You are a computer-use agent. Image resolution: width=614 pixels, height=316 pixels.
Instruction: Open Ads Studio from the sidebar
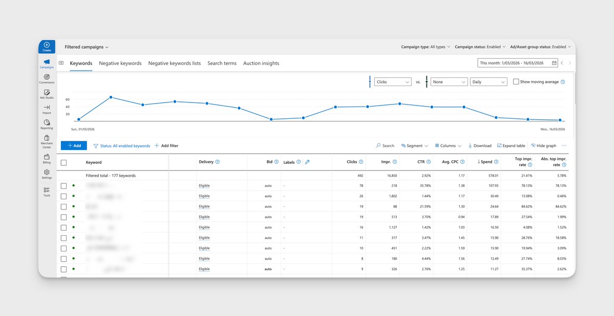[47, 93]
